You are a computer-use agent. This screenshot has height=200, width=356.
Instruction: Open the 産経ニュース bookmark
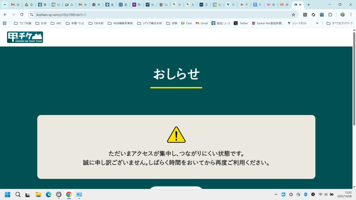220,23
